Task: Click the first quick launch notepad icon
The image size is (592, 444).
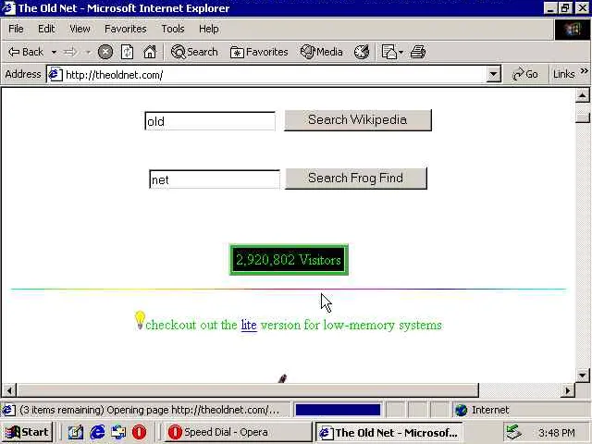Action: [76, 432]
